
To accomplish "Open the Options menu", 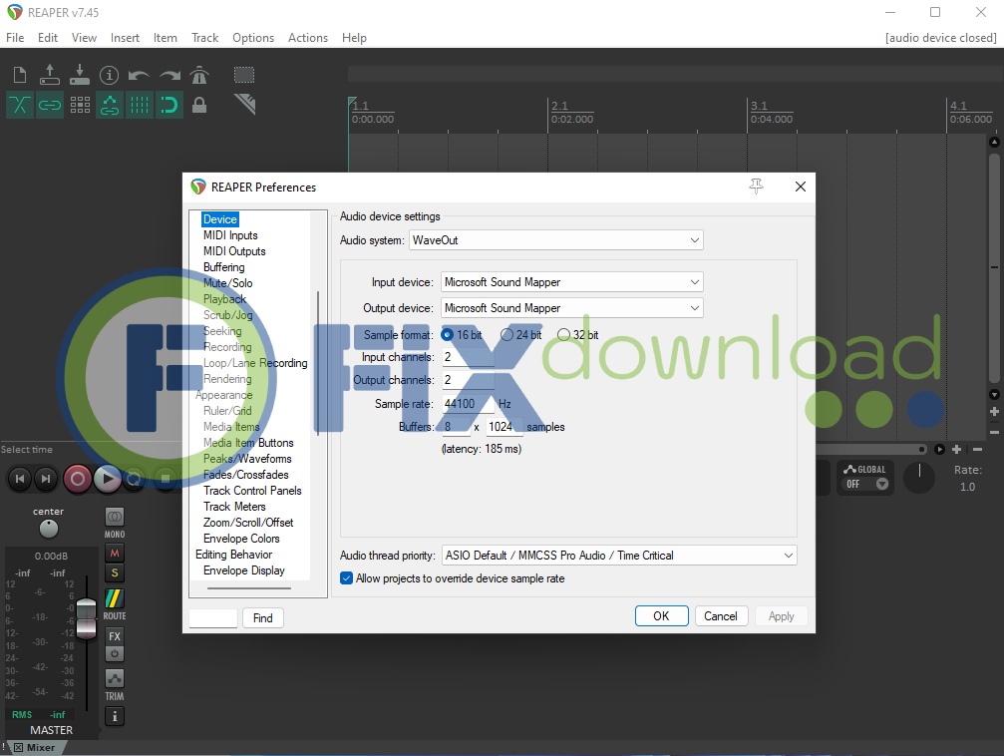I will click(x=253, y=38).
